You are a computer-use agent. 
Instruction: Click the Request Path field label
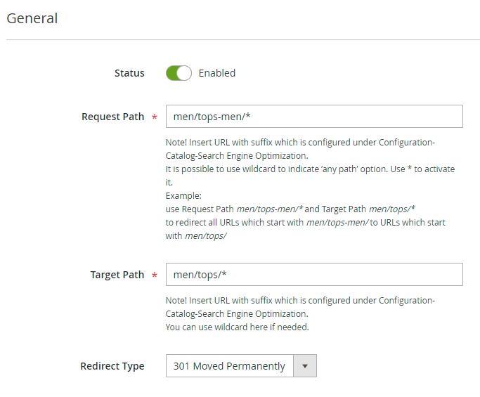point(112,117)
